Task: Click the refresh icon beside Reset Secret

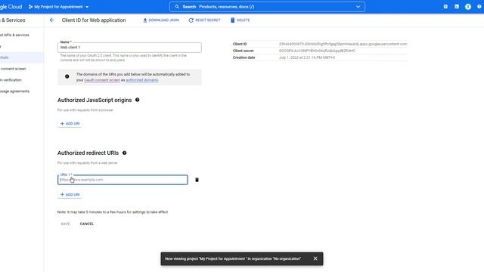Action: pyautogui.click(x=191, y=20)
